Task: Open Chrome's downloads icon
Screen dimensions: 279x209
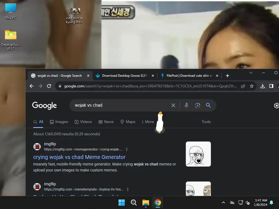Action: [x=263, y=86]
